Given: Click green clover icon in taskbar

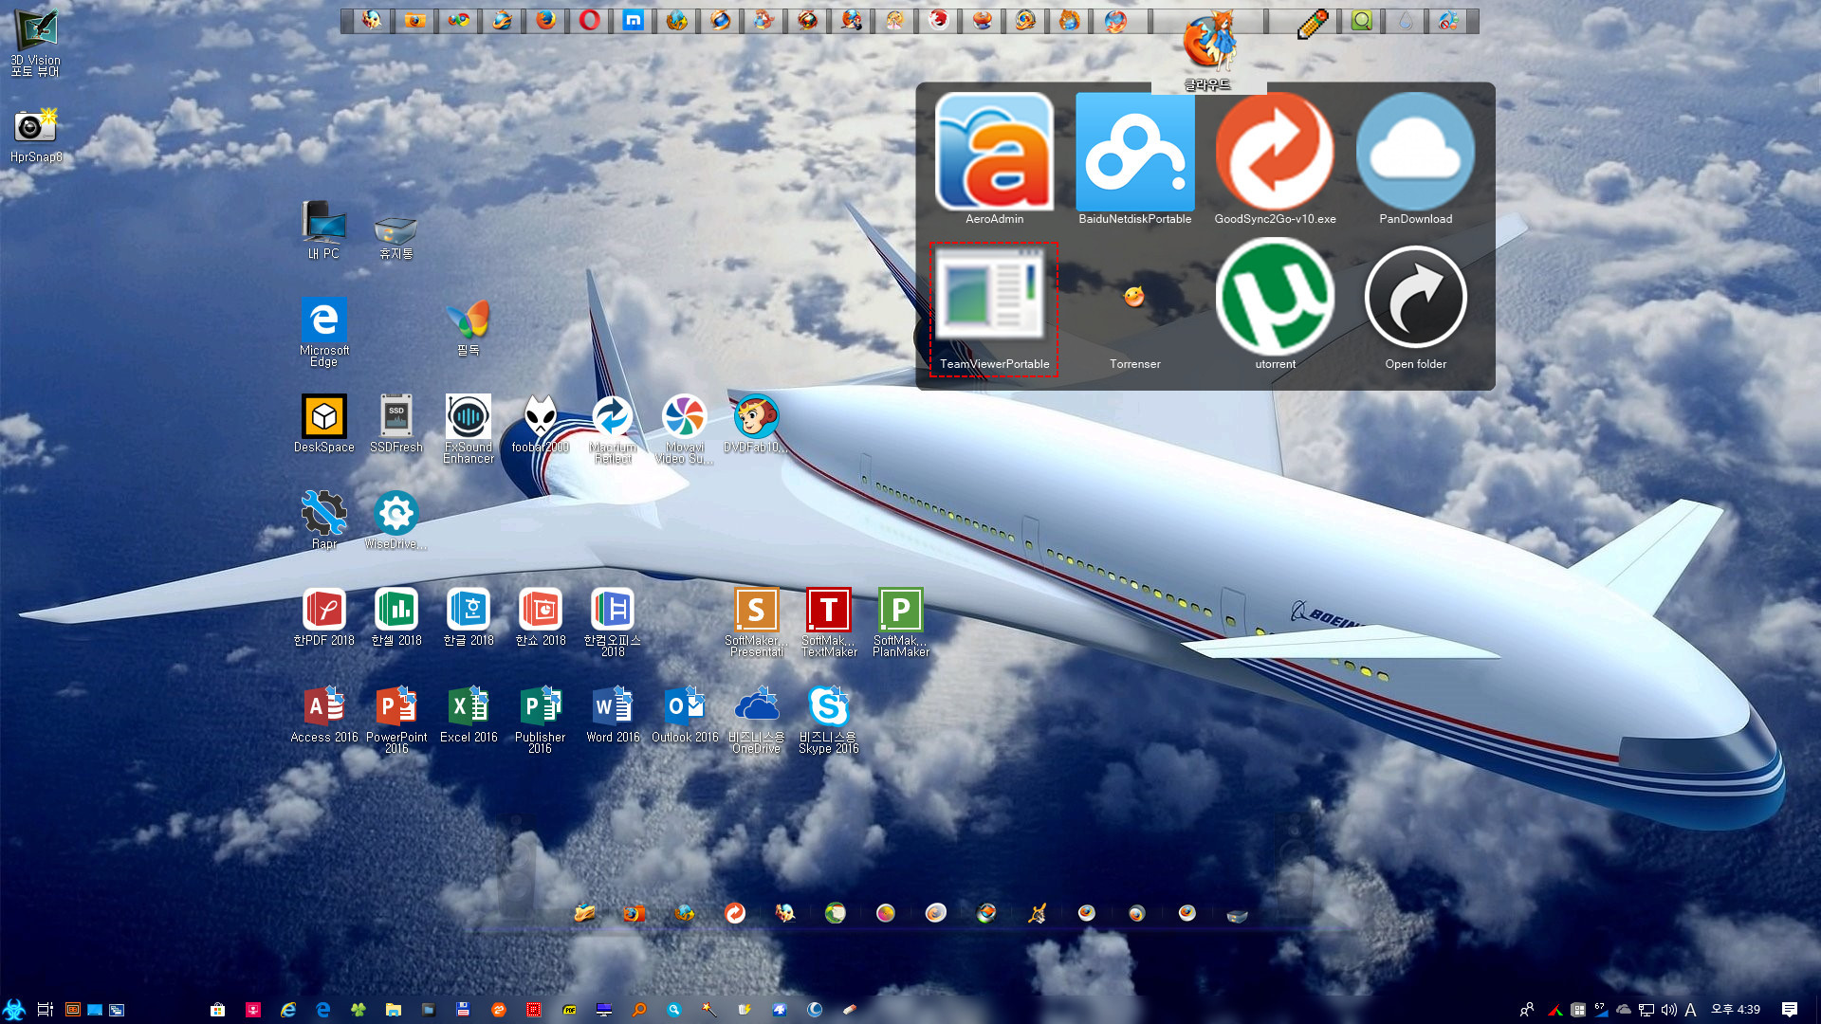Looking at the screenshot, I should pos(359,1010).
